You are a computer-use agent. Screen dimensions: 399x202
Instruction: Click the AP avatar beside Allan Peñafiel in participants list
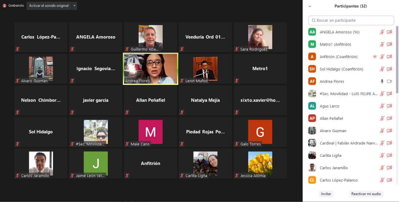pos(312,118)
